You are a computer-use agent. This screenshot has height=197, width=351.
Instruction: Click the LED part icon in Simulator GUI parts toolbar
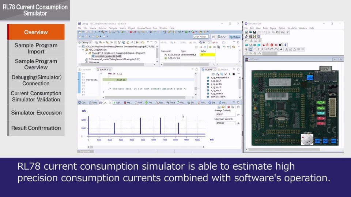point(264,45)
